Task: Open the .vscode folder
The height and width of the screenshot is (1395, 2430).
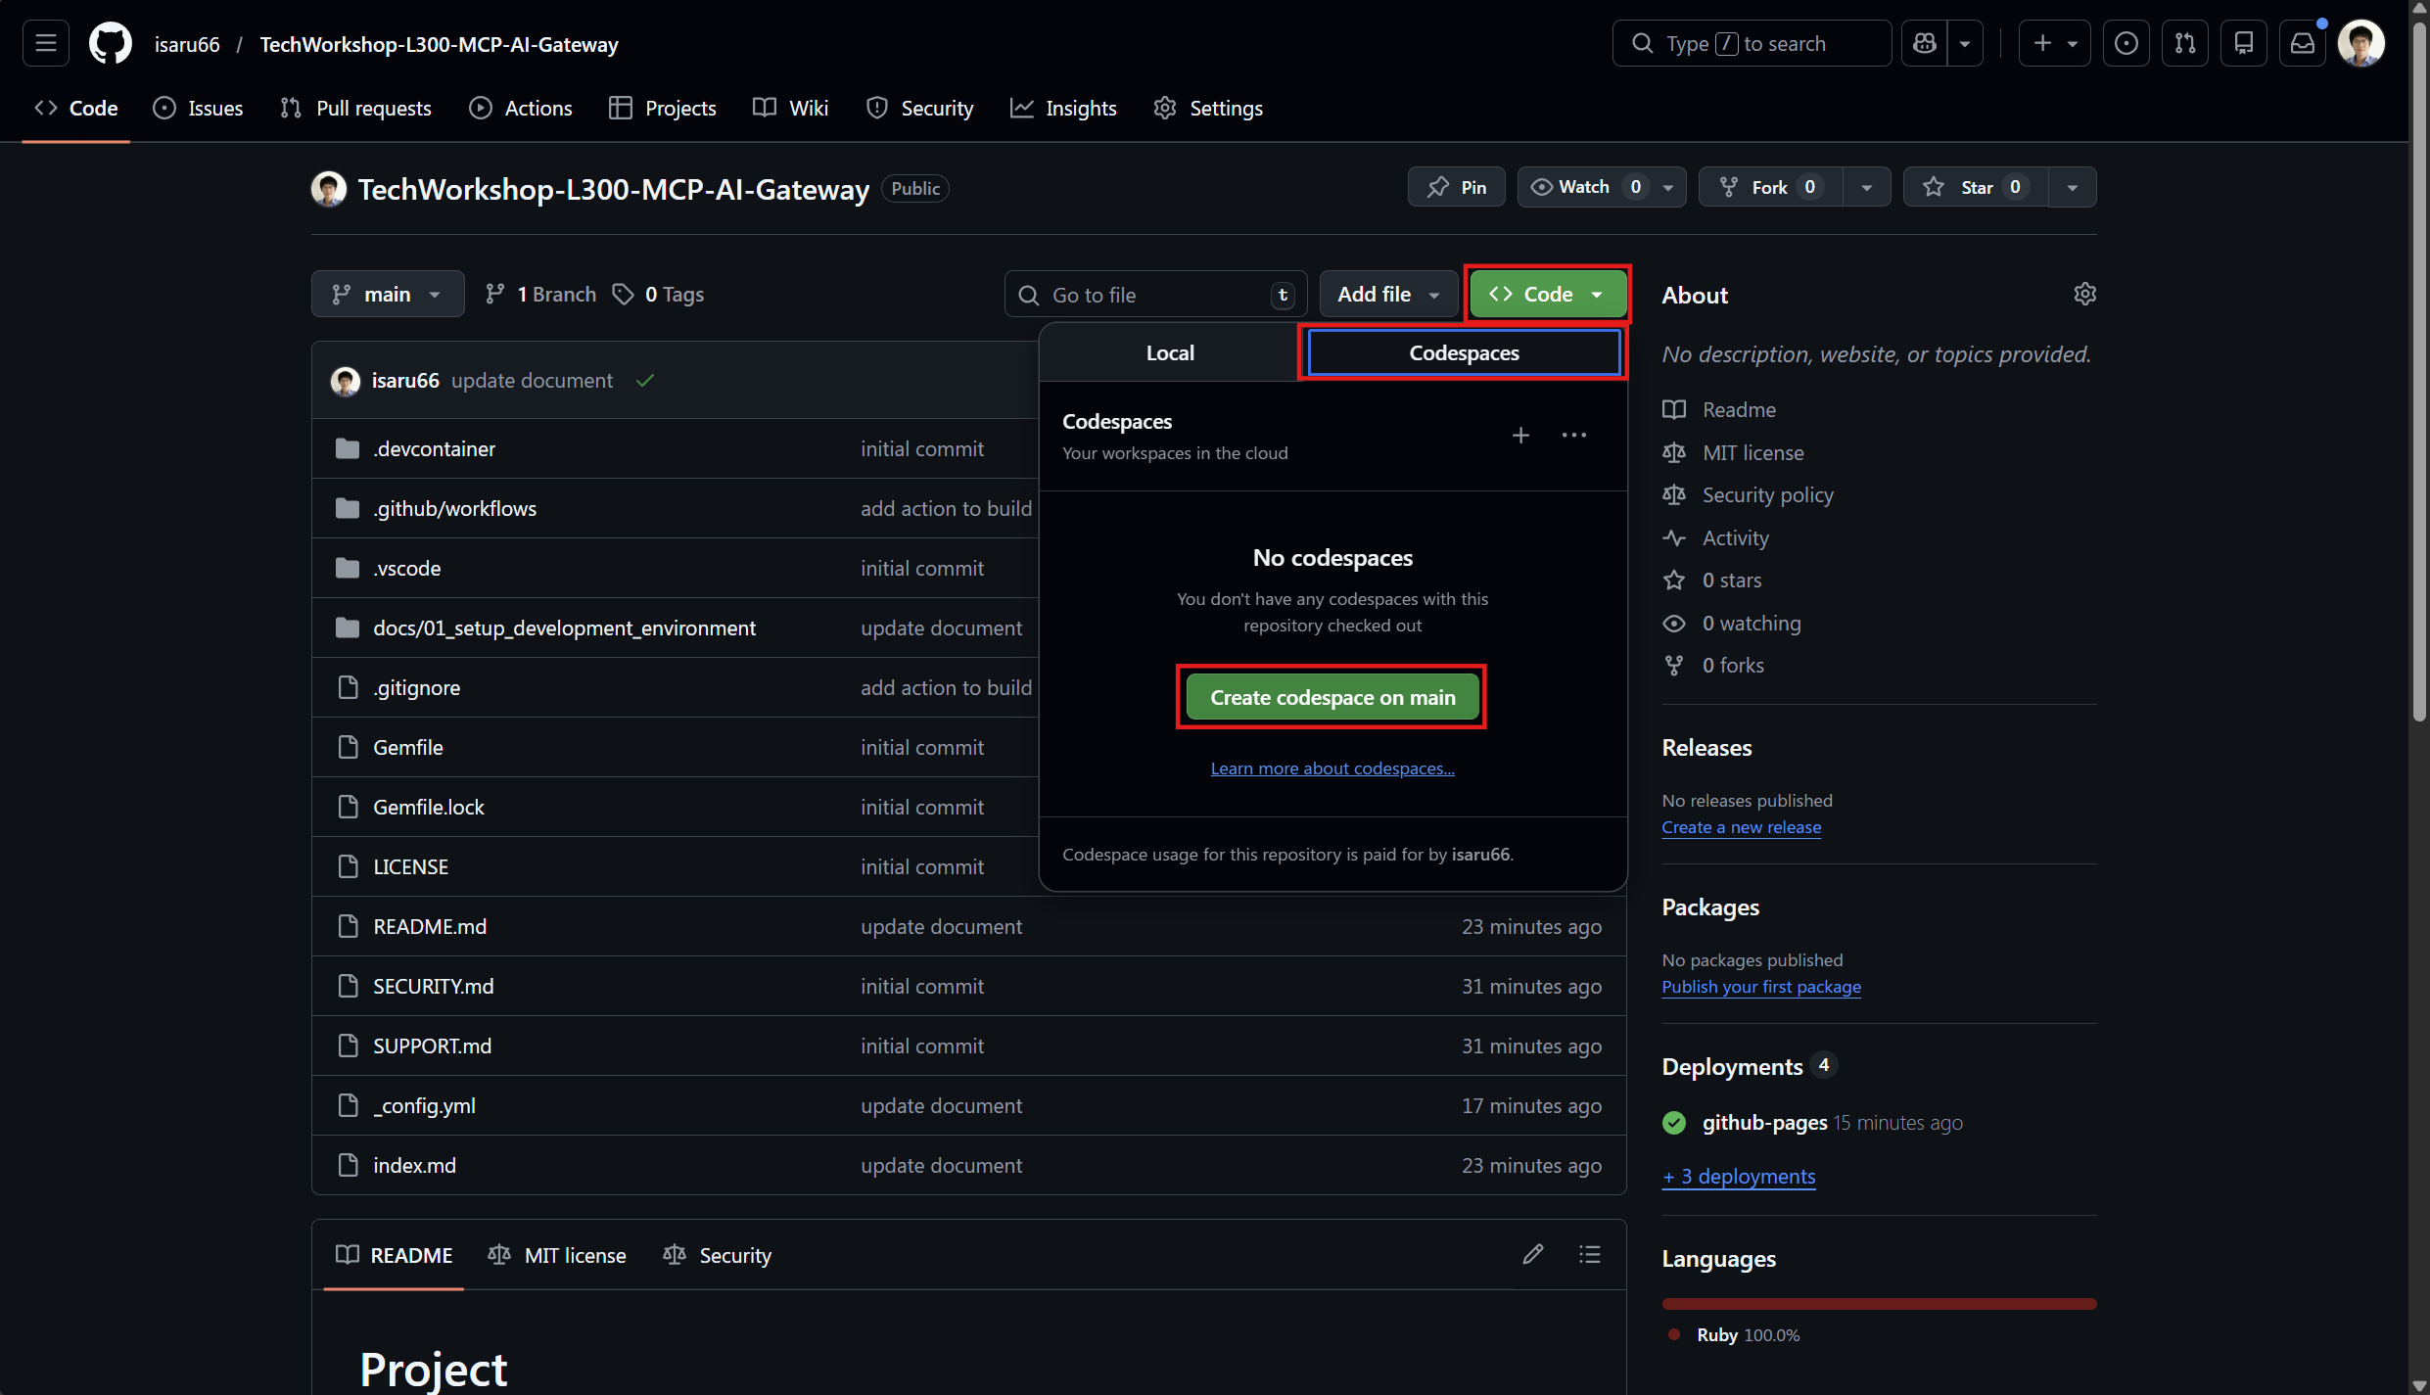Action: [406, 568]
